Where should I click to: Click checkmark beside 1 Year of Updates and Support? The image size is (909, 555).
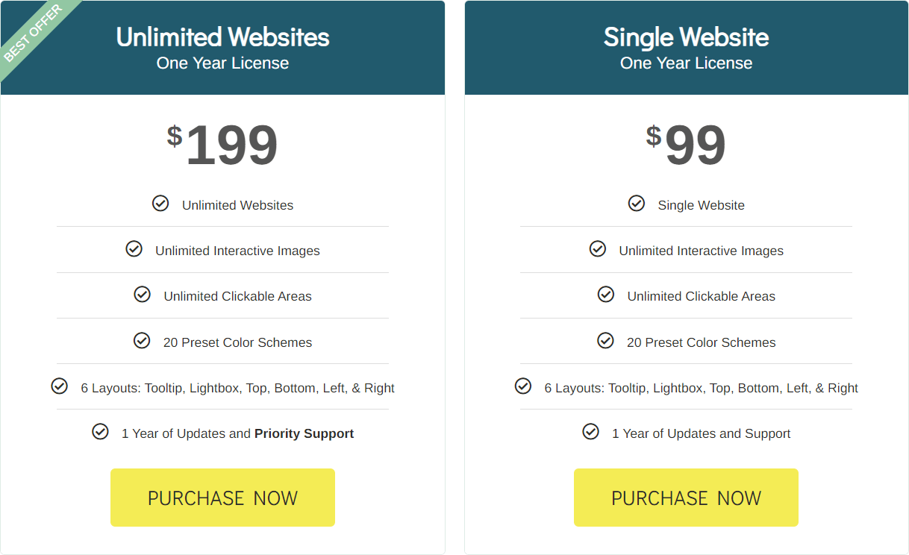[590, 431]
